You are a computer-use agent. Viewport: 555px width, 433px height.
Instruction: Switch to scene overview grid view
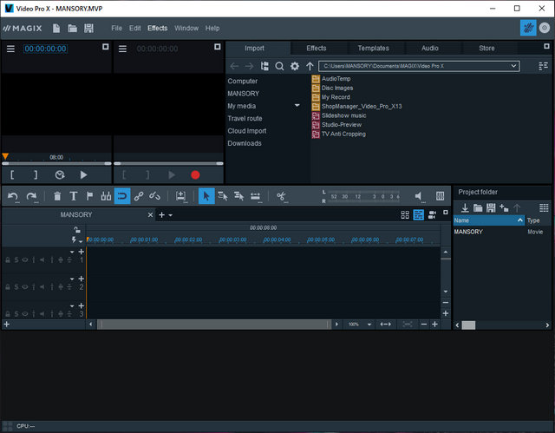pos(405,214)
